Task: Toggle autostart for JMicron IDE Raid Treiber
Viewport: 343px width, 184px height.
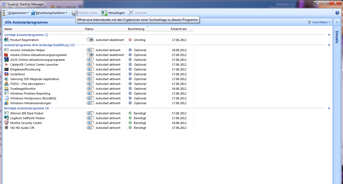Action: tap(90, 113)
